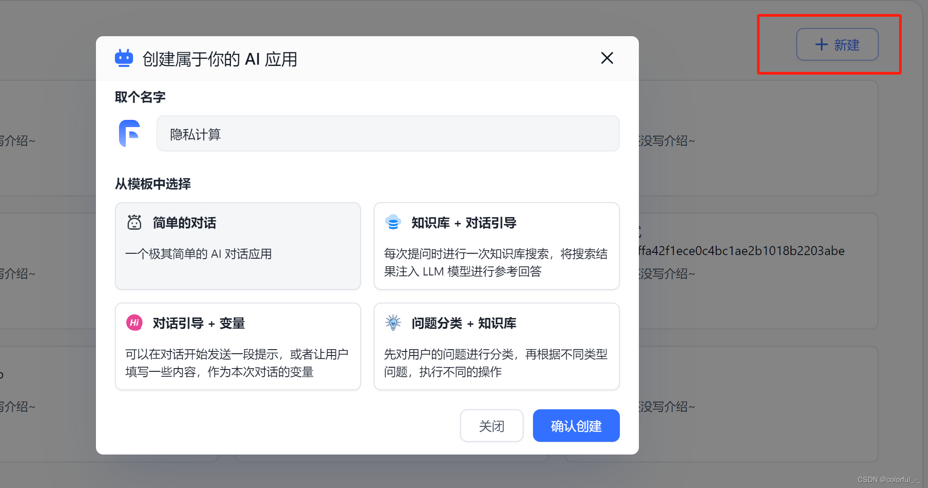
Task: Pick the 问题分类 + 知识库 template
Action: click(x=496, y=346)
